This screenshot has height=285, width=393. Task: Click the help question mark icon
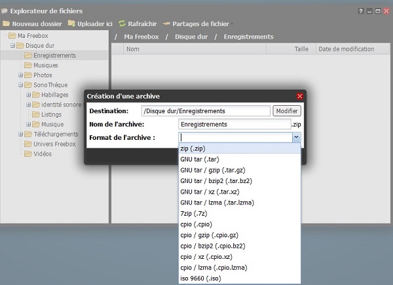[x=360, y=11]
